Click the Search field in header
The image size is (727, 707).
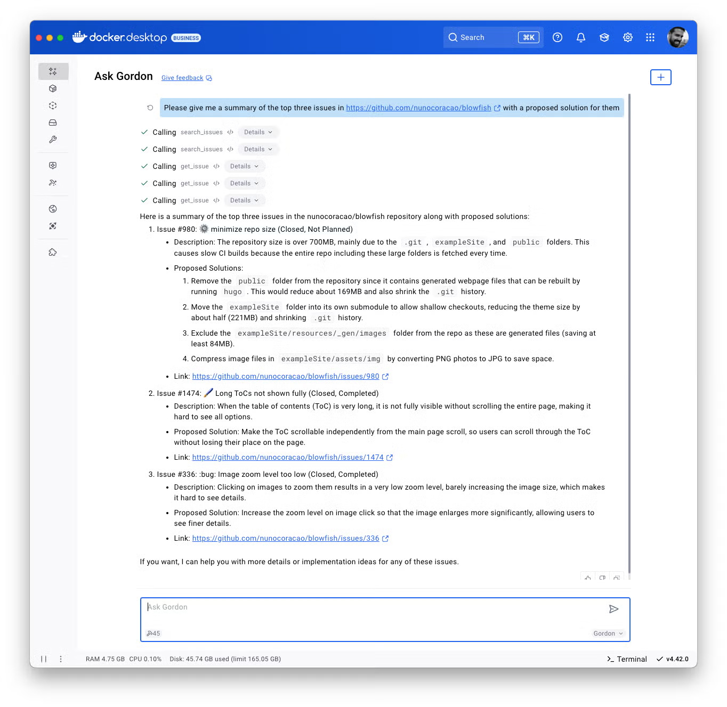(x=494, y=37)
